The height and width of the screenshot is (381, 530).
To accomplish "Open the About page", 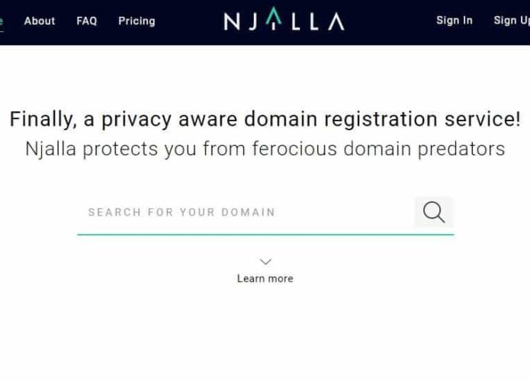I will click(x=40, y=21).
